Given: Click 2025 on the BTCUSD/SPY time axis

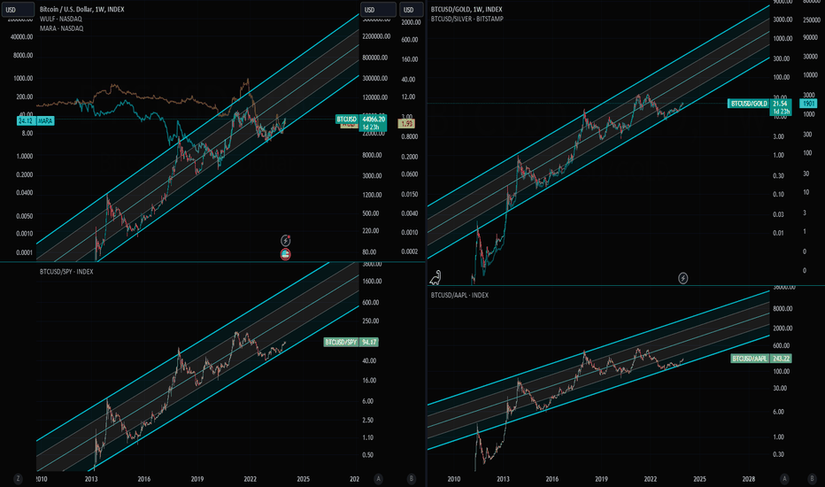Looking at the screenshot, I should point(303,479).
